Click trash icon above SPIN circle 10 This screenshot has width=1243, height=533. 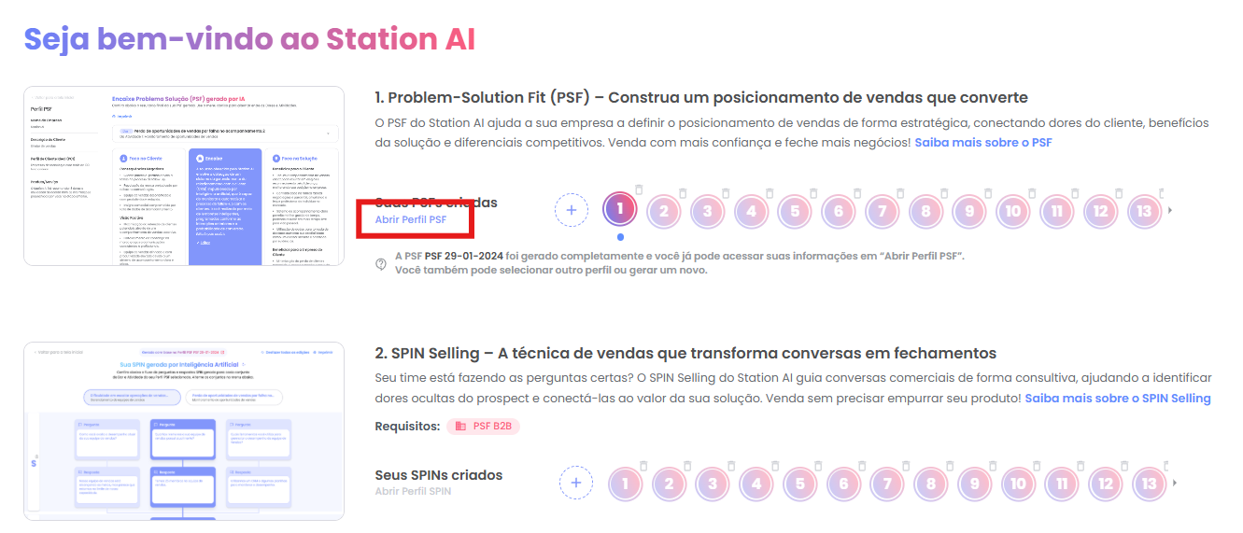tap(1037, 464)
